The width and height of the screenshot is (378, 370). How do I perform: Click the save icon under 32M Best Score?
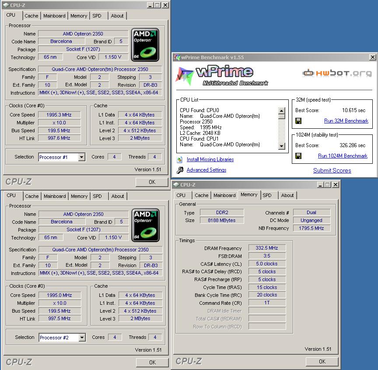pyautogui.click(x=298, y=120)
